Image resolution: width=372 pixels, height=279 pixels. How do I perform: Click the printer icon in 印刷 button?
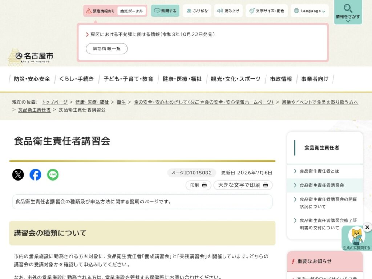(204, 185)
